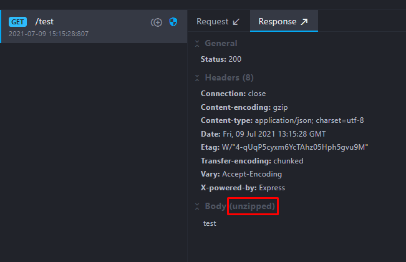Collapse the Body section chevron
This screenshot has height=262, width=406.
click(x=197, y=206)
